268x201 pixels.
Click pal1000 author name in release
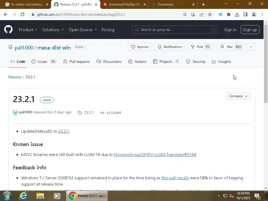[26, 112]
